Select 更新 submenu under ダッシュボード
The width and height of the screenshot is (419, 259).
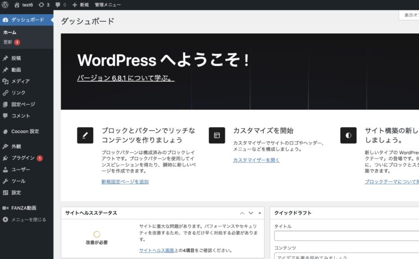(8, 42)
